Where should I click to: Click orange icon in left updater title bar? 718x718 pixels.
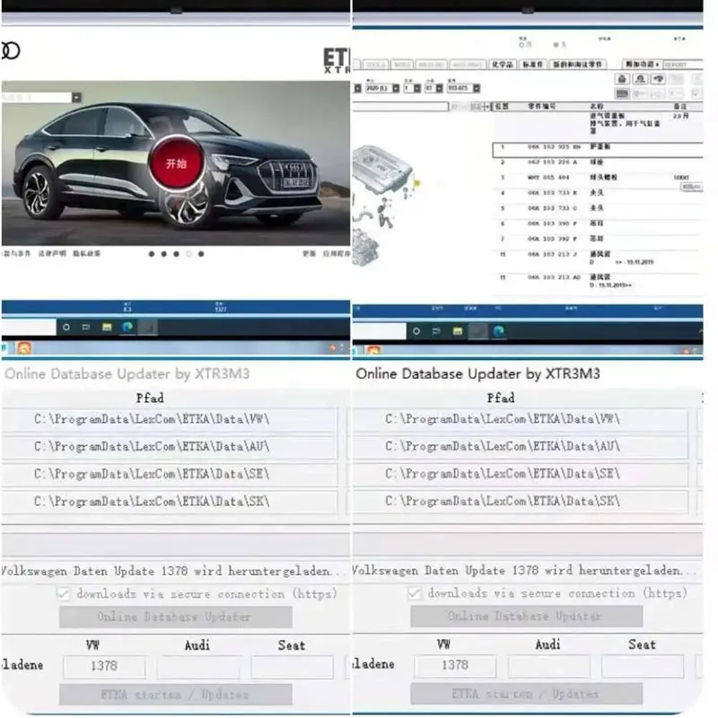24,348
